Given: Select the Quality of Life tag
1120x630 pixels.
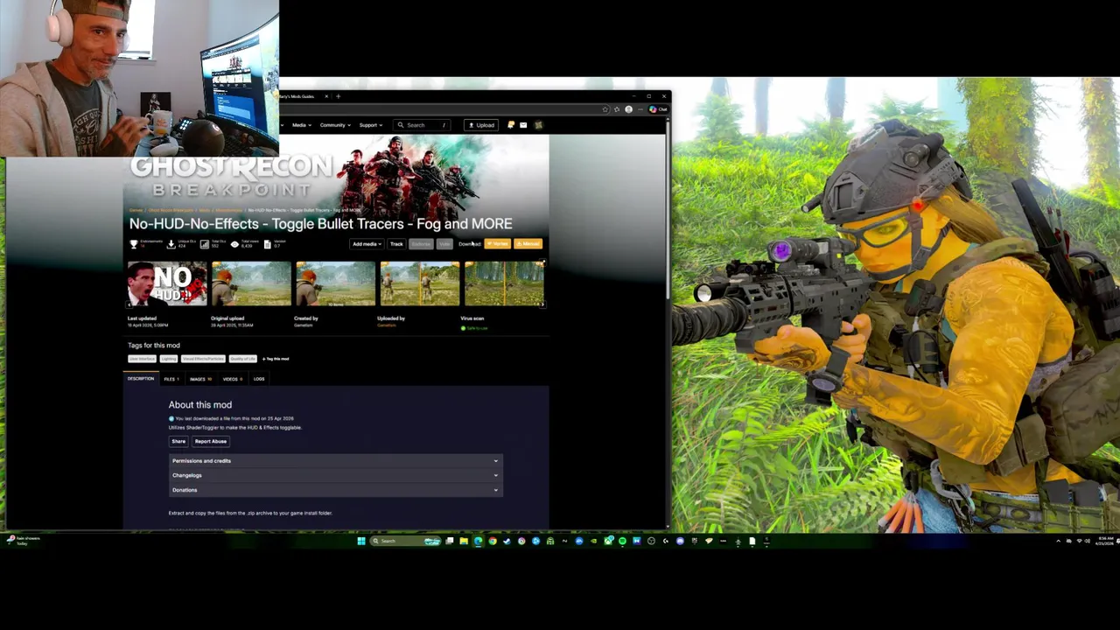Looking at the screenshot, I should pyautogui.click(x=243, y=359).
